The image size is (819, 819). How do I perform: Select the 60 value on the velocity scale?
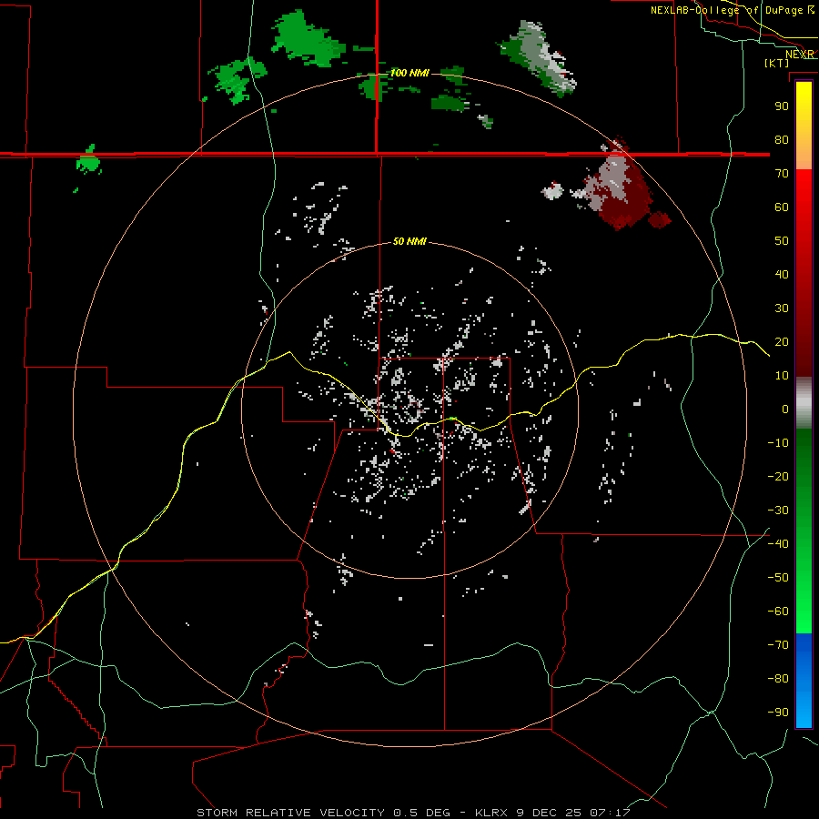[782, 207]
